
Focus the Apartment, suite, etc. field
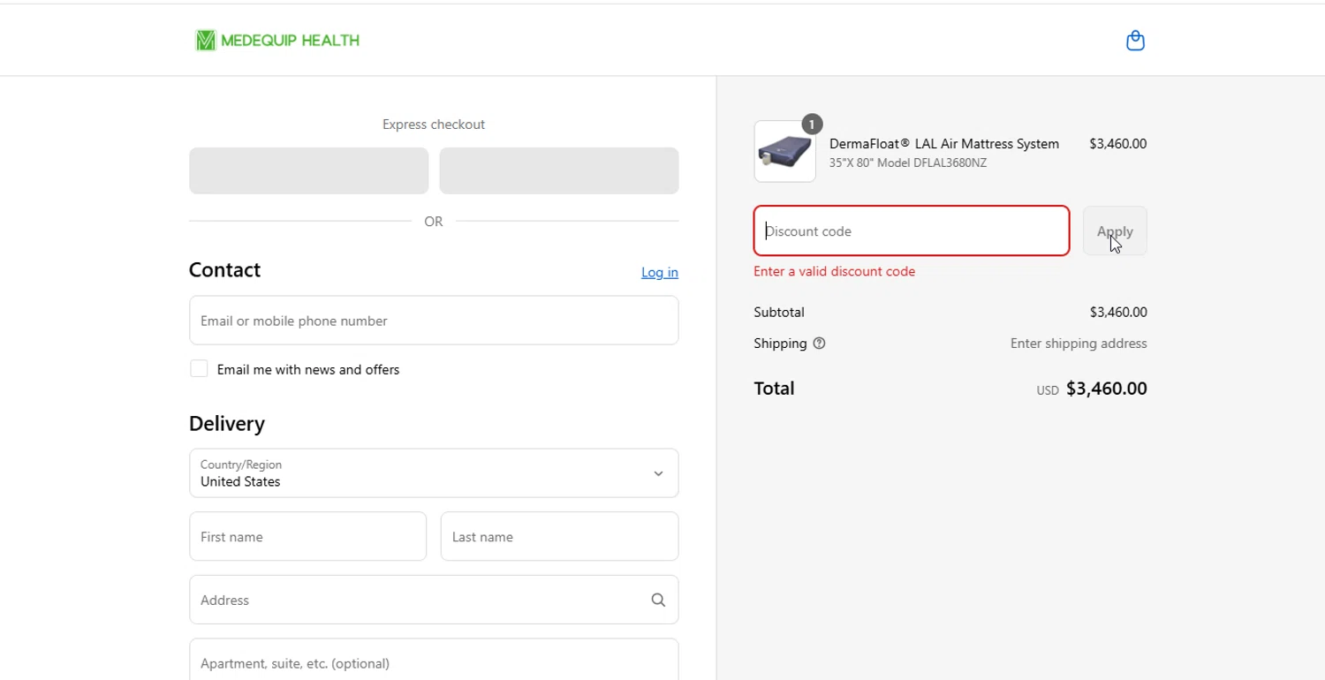434,660
